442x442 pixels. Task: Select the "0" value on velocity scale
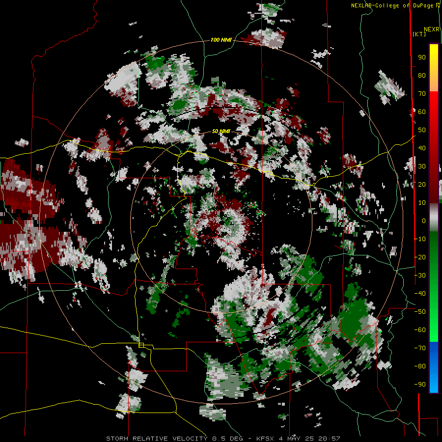[424, 221]
